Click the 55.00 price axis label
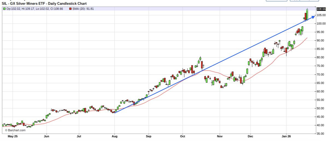 tap(320, 100)
